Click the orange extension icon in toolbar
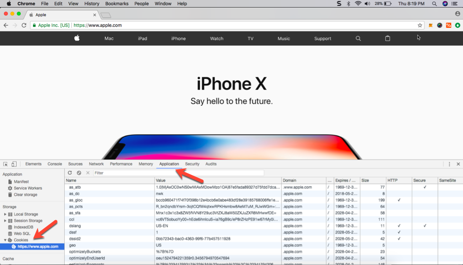Viewport: 463px width, 265px height. click(449, 25)
